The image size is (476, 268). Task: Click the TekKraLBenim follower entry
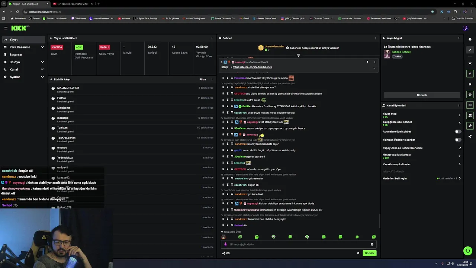pos(132,139)
